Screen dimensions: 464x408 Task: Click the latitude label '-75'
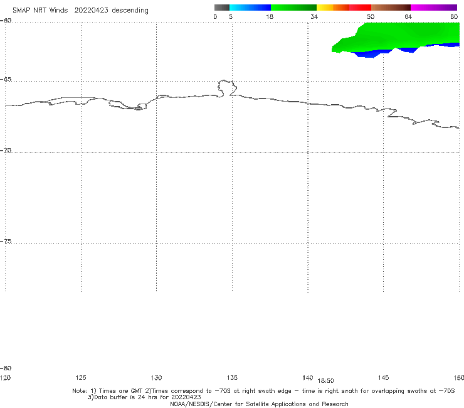tap(6, 241)
